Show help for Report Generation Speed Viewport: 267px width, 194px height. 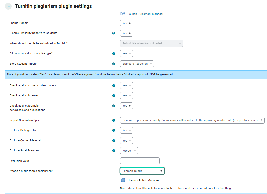pos(114,120)
